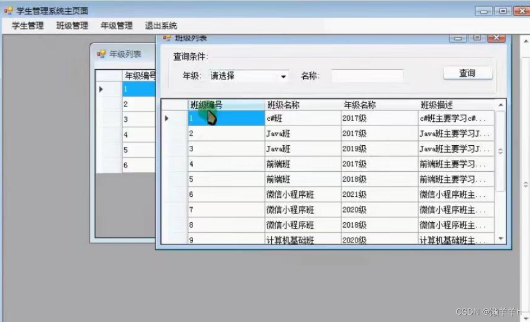Sort by 班级名称 column header
Viewport: 530px width, 322px height.
pyautogui.click(x=303, y=105)
